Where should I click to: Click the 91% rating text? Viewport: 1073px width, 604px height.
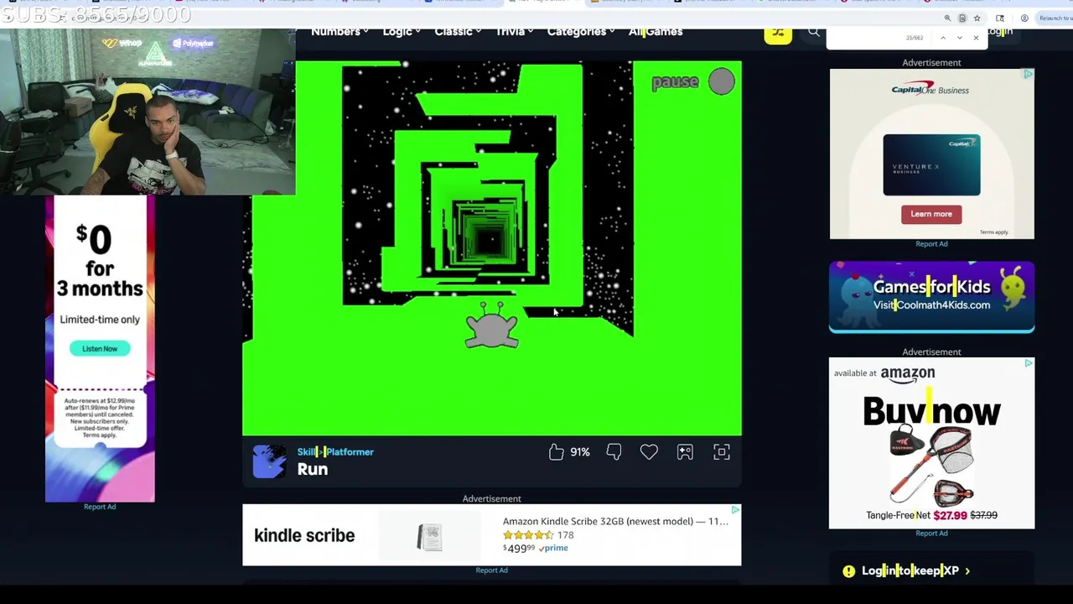tap(580, 452)
